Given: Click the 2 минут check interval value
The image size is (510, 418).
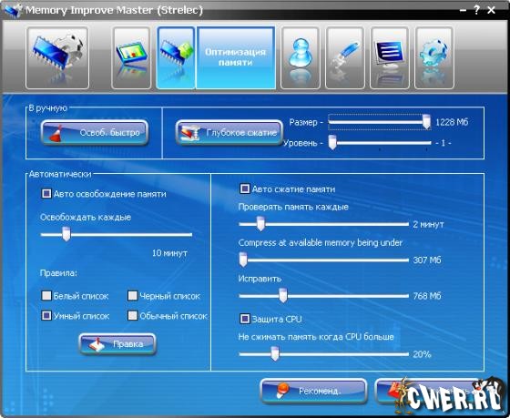Looking at the screenshot, I should [x=428, y=224].
